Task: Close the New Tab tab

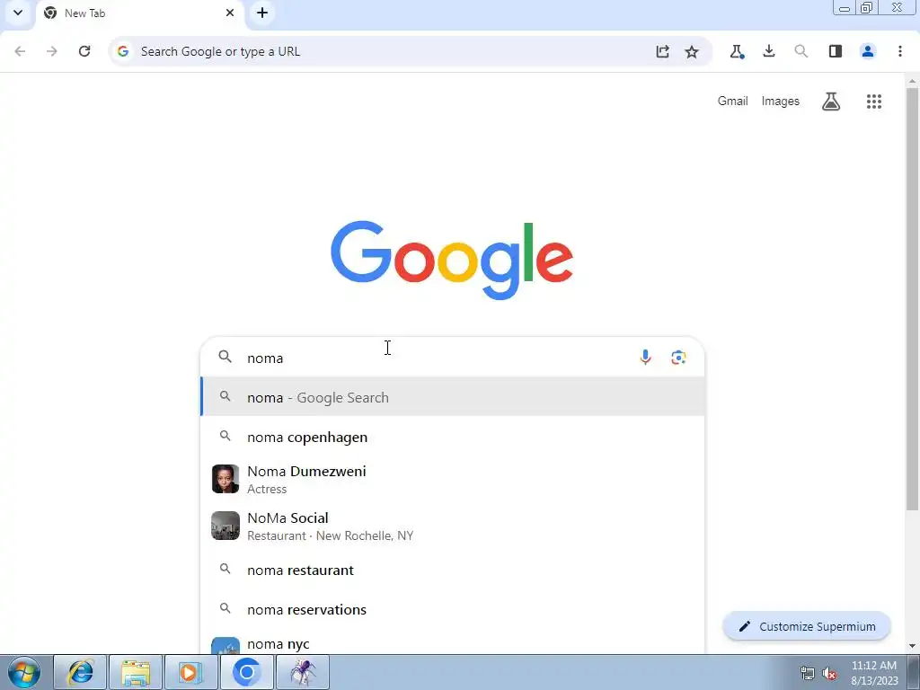Action: coord(230,13)
